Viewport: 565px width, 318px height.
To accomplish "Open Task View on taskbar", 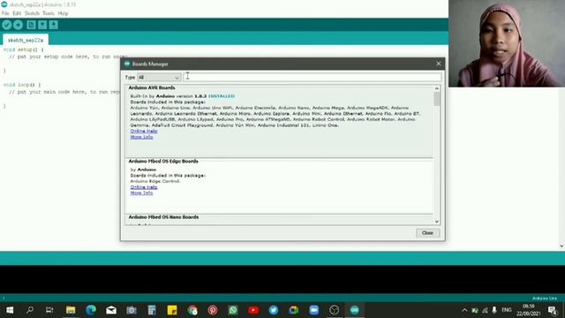I will (49, 310).
